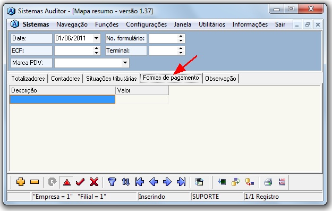Confirm changes with the red checkmark

[80, 182]
